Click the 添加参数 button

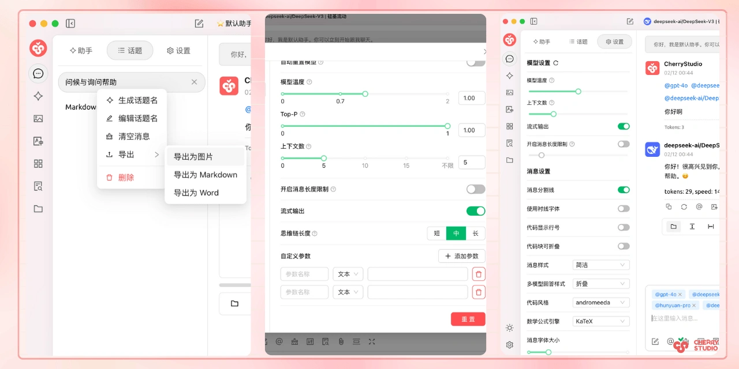[461, 256]
